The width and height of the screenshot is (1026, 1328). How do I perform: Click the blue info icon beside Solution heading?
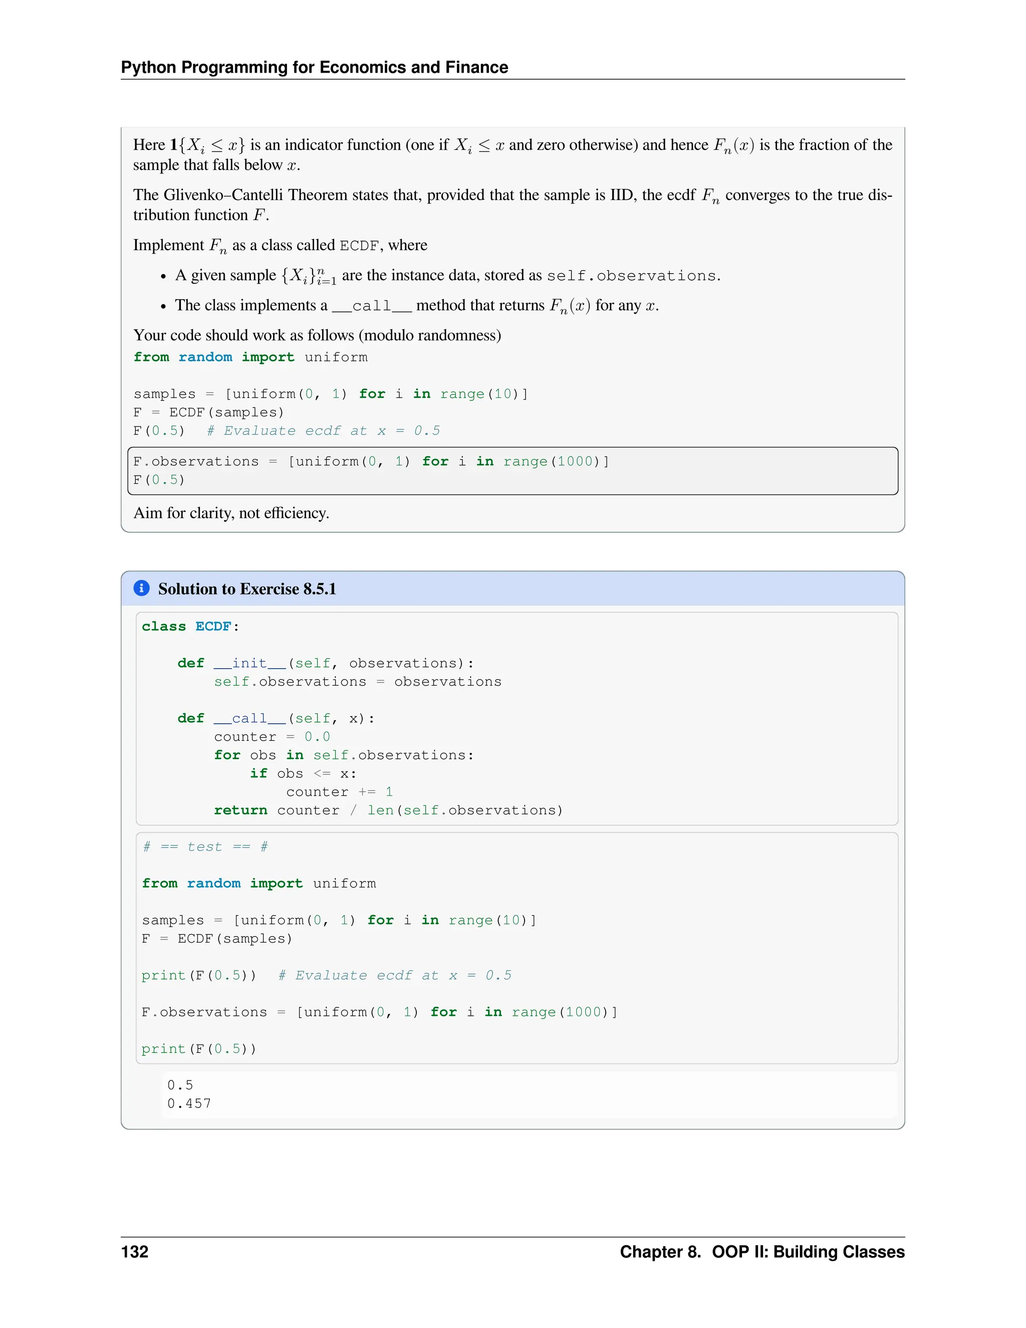click(141, 588)
